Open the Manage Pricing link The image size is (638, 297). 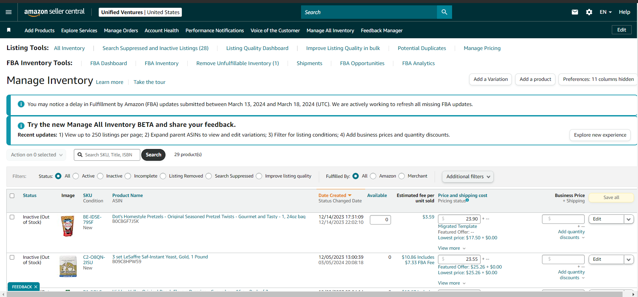(482, 48)
